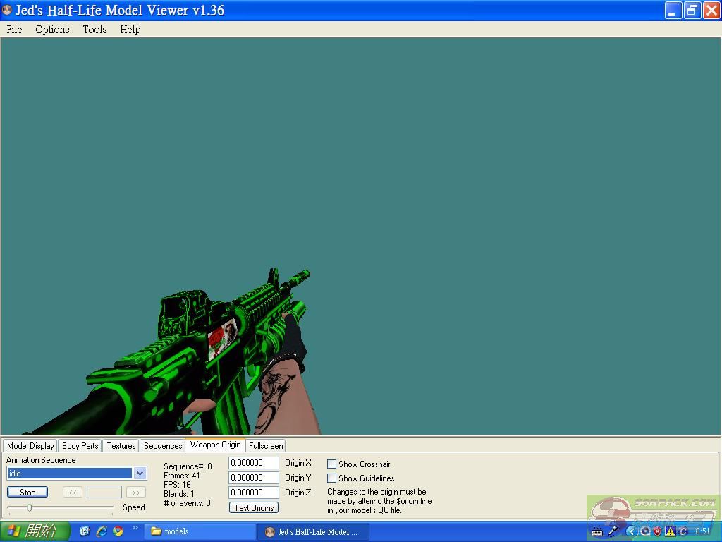The image size is (722, 542).
Task: Click the app icon in the title bar
Action: pyautogui.click(x=7, y=11)
